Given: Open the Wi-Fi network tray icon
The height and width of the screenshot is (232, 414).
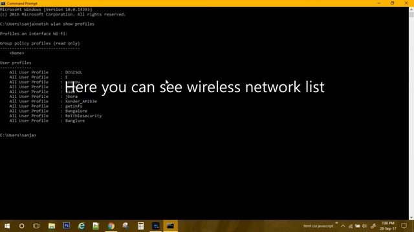Looking at the screenshot, I should tap(351, 226).
